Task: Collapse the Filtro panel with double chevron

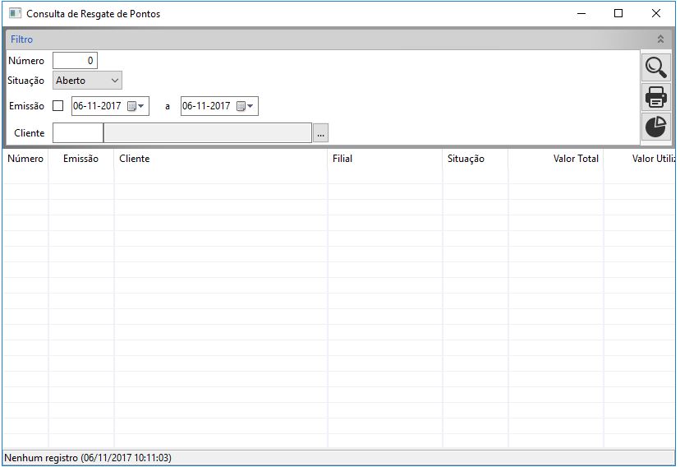Action: (660, 39)
